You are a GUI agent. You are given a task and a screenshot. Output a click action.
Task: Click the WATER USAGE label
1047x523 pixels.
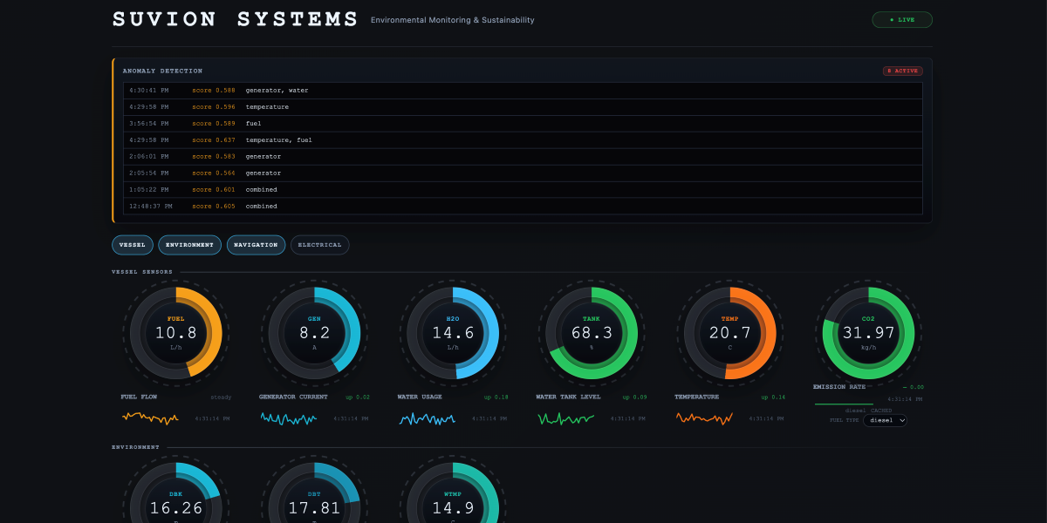pyautogui.click(x=420, y=397)
